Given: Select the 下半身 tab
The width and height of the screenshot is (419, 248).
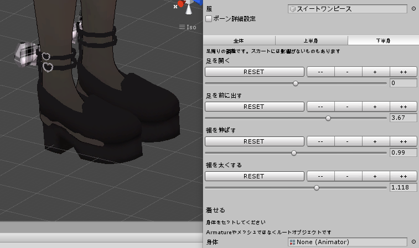Looking at the screenshot, I should coord(383,40).
